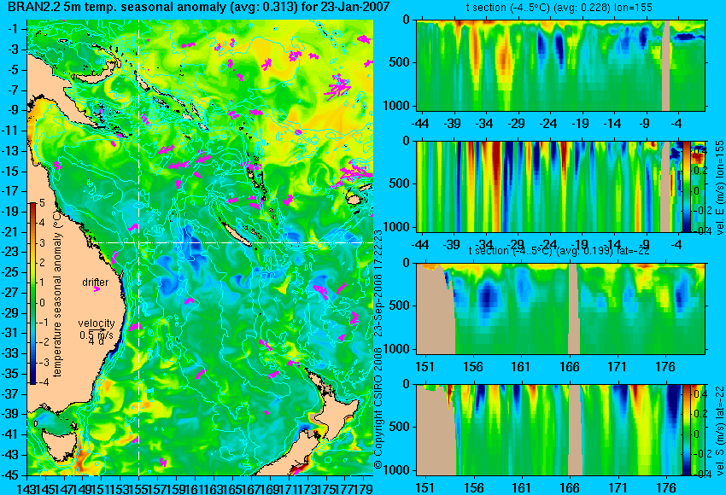The width and height of the screenshot is (726, 495).
Task: Select the 'drifter' legend label on the map
Action: [96, 282]
